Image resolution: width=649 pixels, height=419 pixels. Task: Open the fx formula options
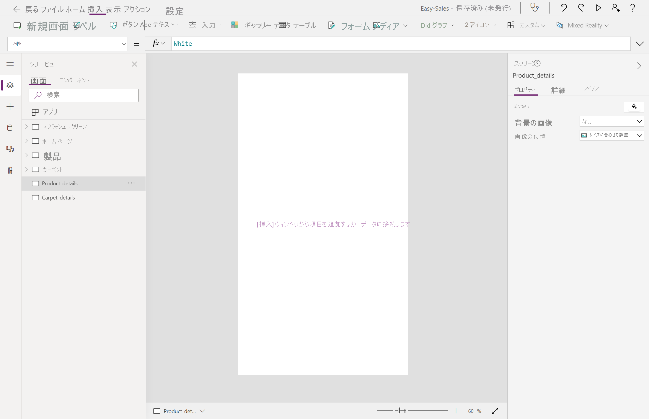[158, 44]
